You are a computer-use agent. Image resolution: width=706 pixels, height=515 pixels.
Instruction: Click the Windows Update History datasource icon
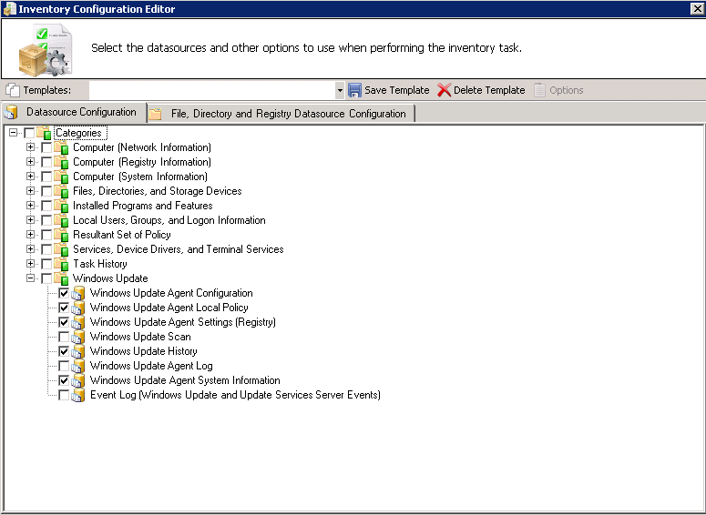pos(78,351)
